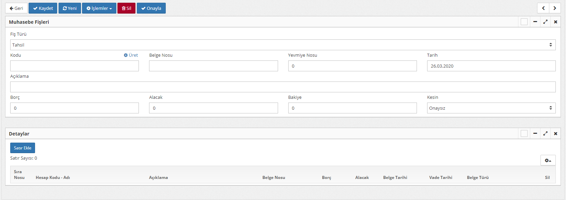Minimize the Muhasebe Fişleri panel

(535, 22)
